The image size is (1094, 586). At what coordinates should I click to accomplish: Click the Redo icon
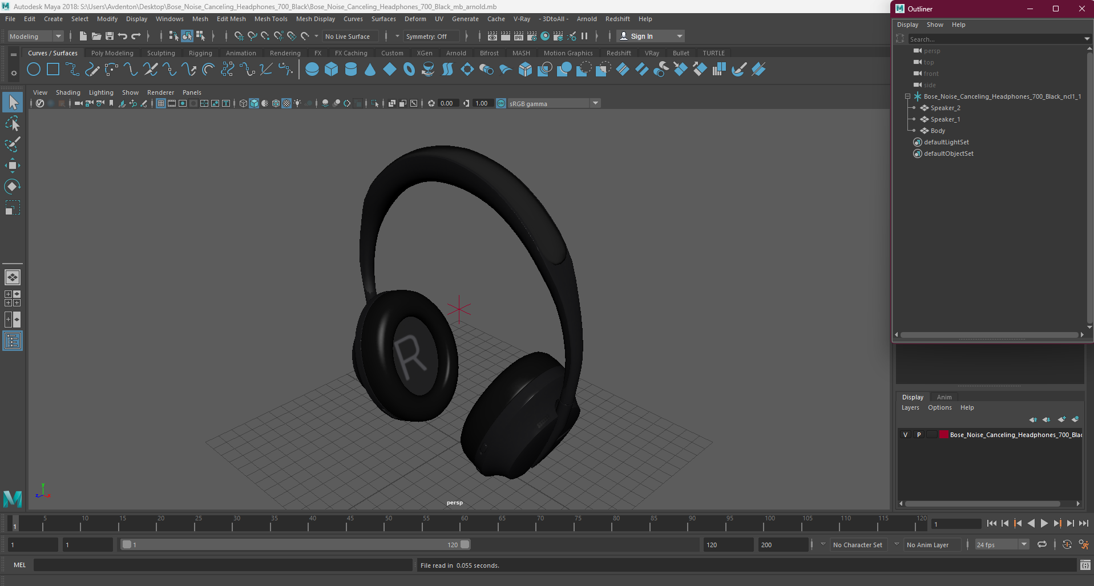136,36
